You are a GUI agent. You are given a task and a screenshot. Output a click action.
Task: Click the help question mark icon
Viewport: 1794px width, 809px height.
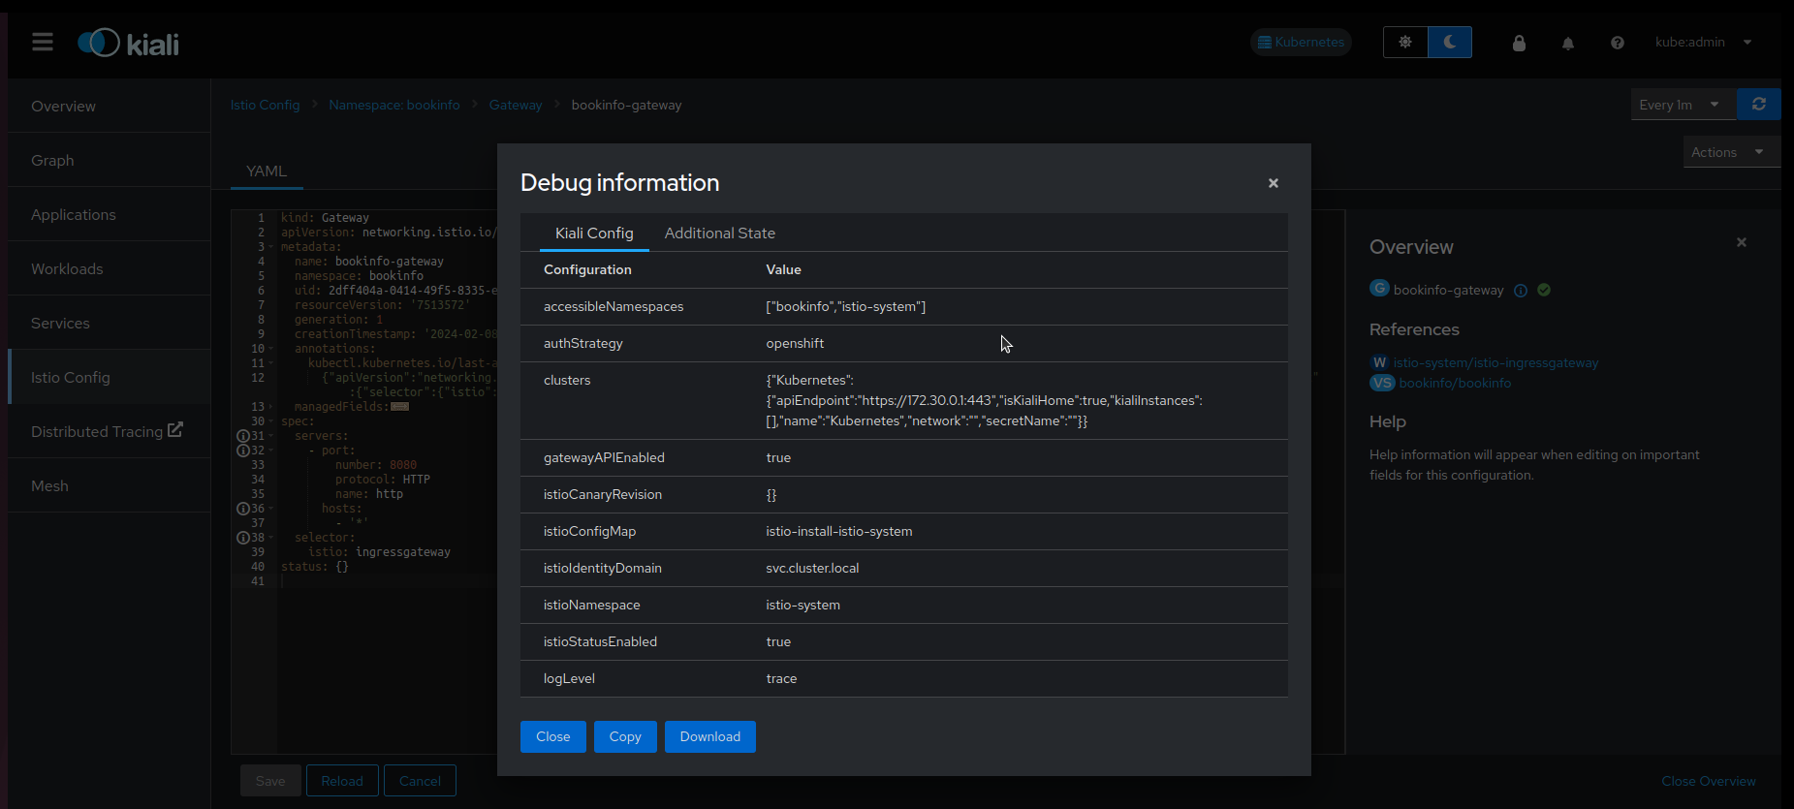pos(1617,43)
